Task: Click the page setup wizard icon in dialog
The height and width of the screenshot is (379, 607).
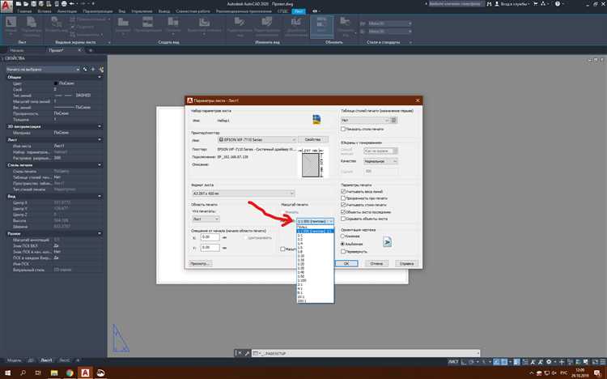Action: [316, 119]
